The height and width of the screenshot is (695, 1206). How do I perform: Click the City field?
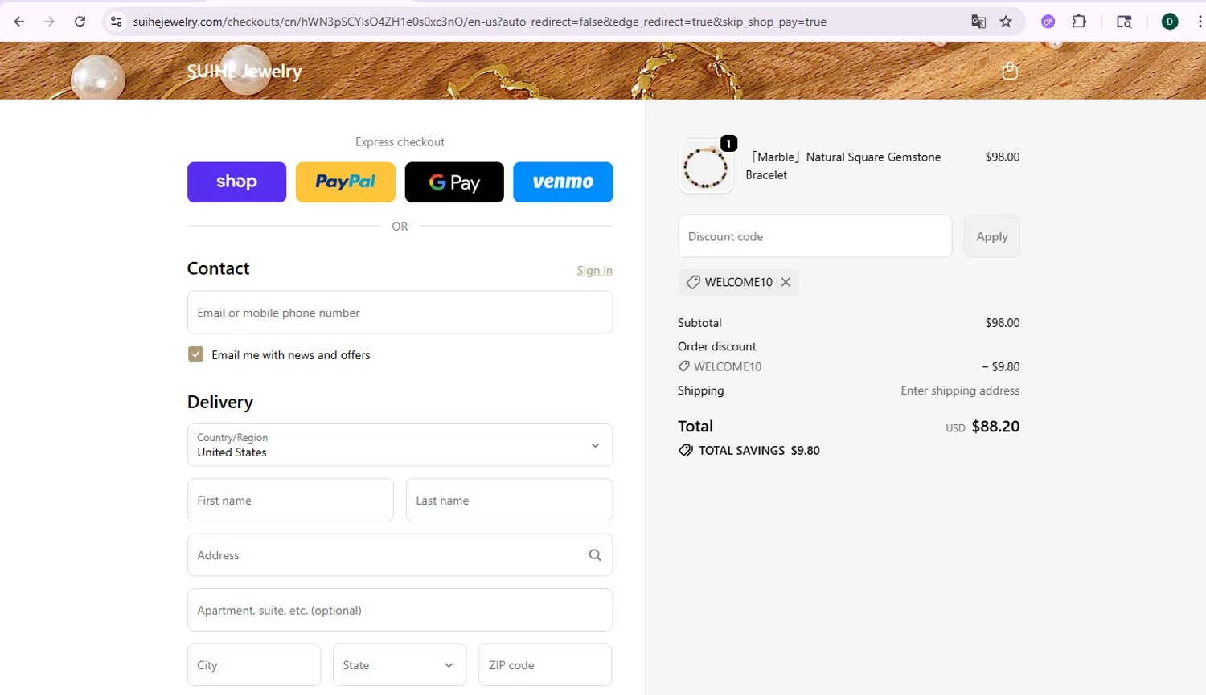(254, 665)
